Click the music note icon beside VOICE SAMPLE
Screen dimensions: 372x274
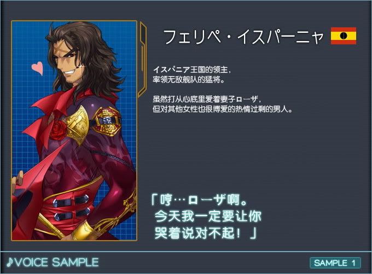10,263
